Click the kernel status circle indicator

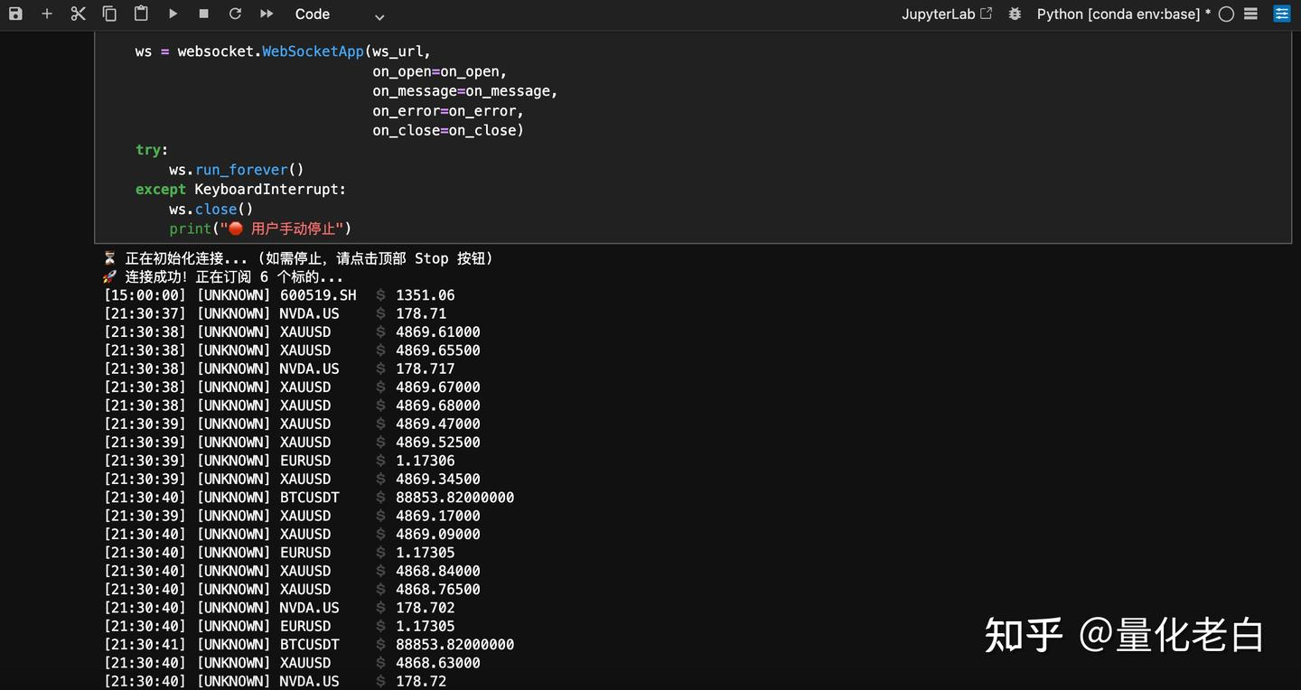[1226, 14]
